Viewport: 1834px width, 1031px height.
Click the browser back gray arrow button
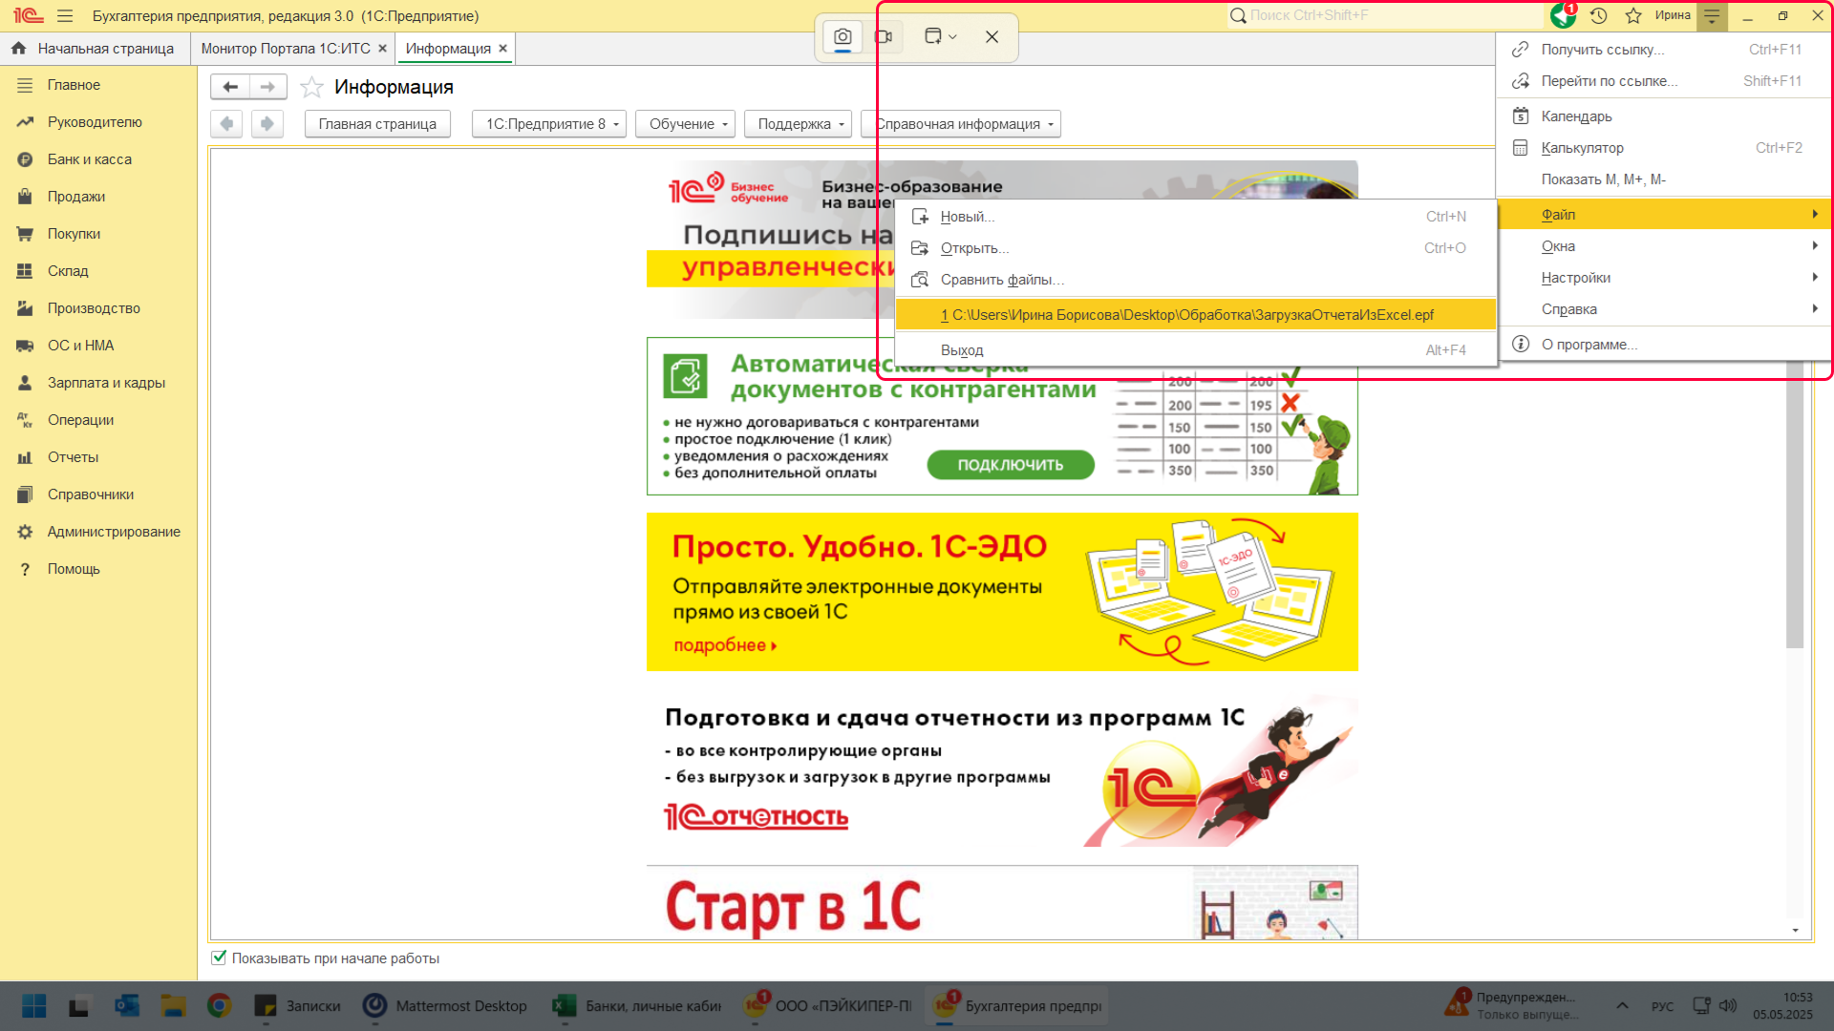pos(226,124)
